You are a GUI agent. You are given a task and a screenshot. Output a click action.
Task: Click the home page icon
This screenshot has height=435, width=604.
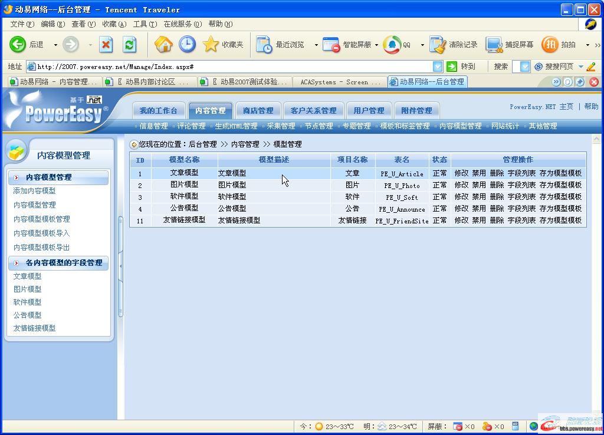tap(164, 44)
